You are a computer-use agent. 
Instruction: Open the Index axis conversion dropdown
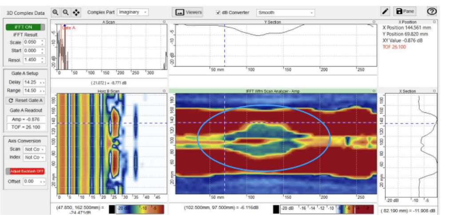(x=34, y=157)
